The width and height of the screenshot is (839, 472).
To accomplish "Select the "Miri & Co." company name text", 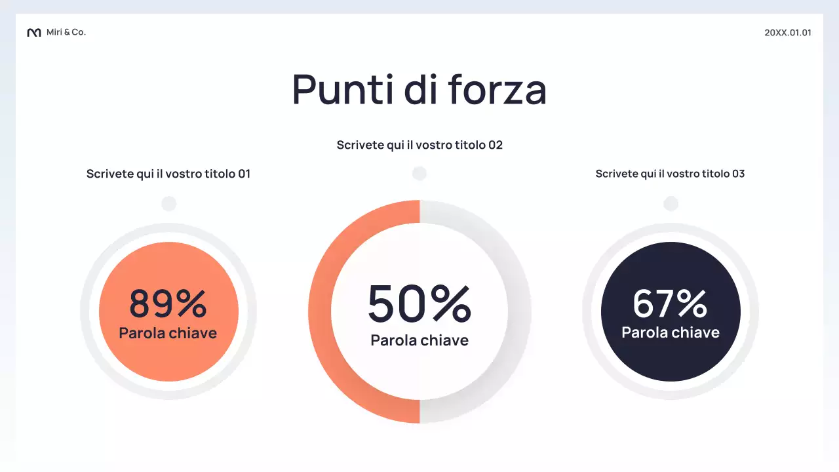I will (x=66, y=32).
